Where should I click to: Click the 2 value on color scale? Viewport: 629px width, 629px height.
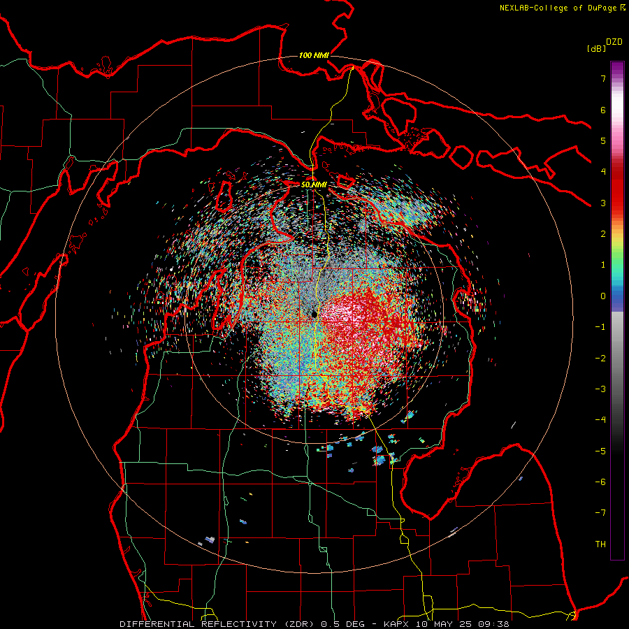603,234
